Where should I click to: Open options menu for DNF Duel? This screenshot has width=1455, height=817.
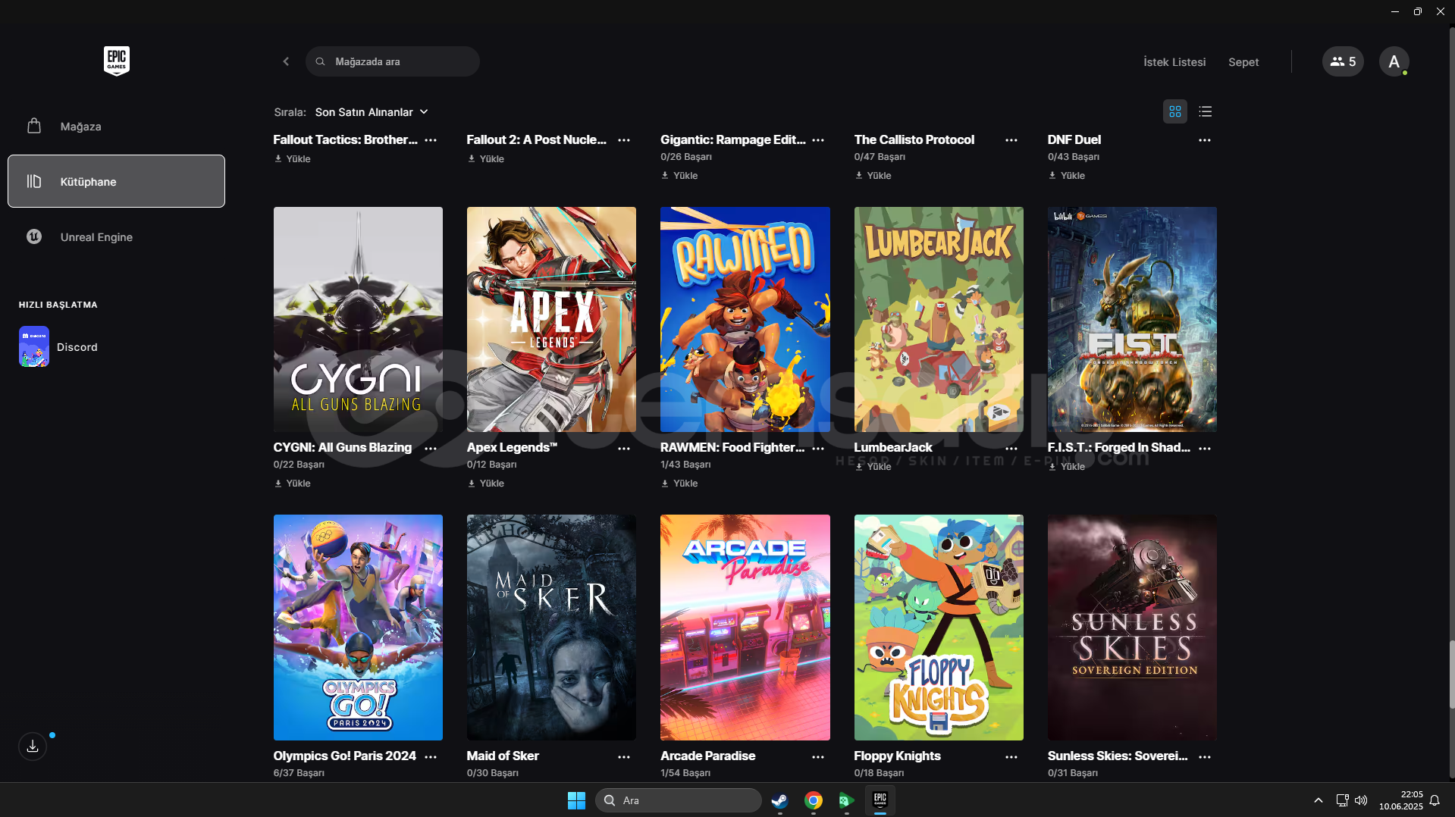(1205, 140)
